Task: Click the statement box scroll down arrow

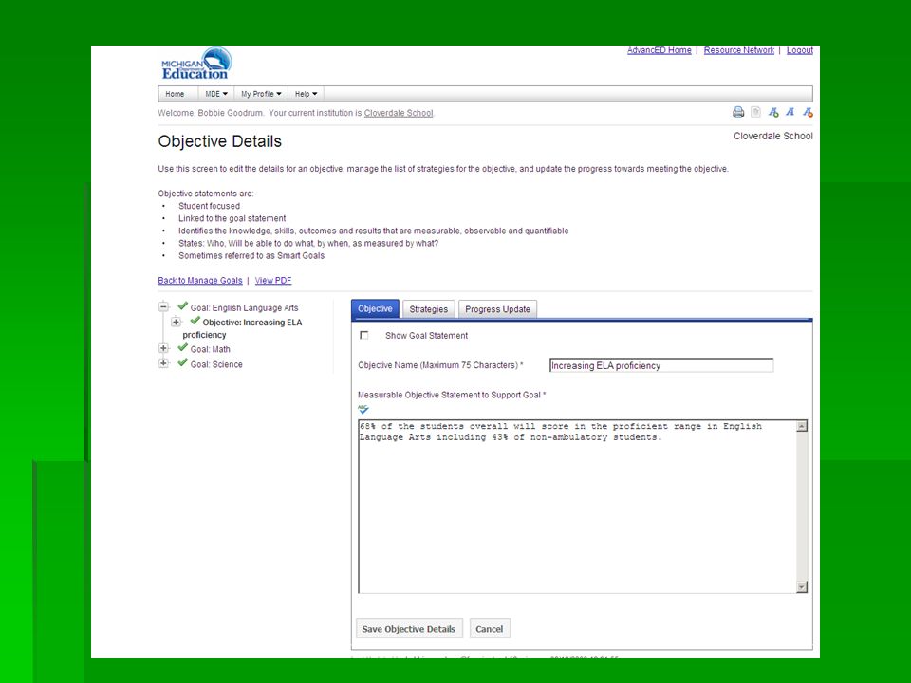Action: (802, 587)
